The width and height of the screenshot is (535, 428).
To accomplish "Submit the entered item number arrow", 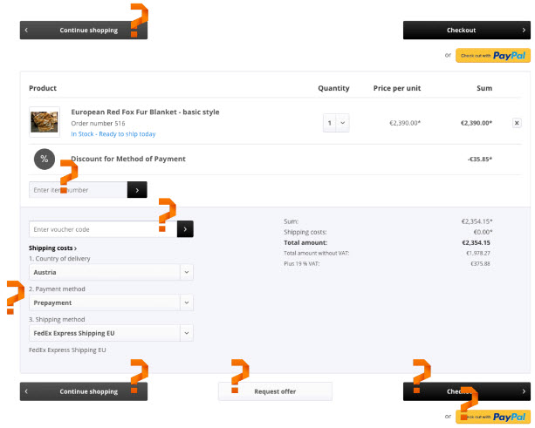I will 137,189.
